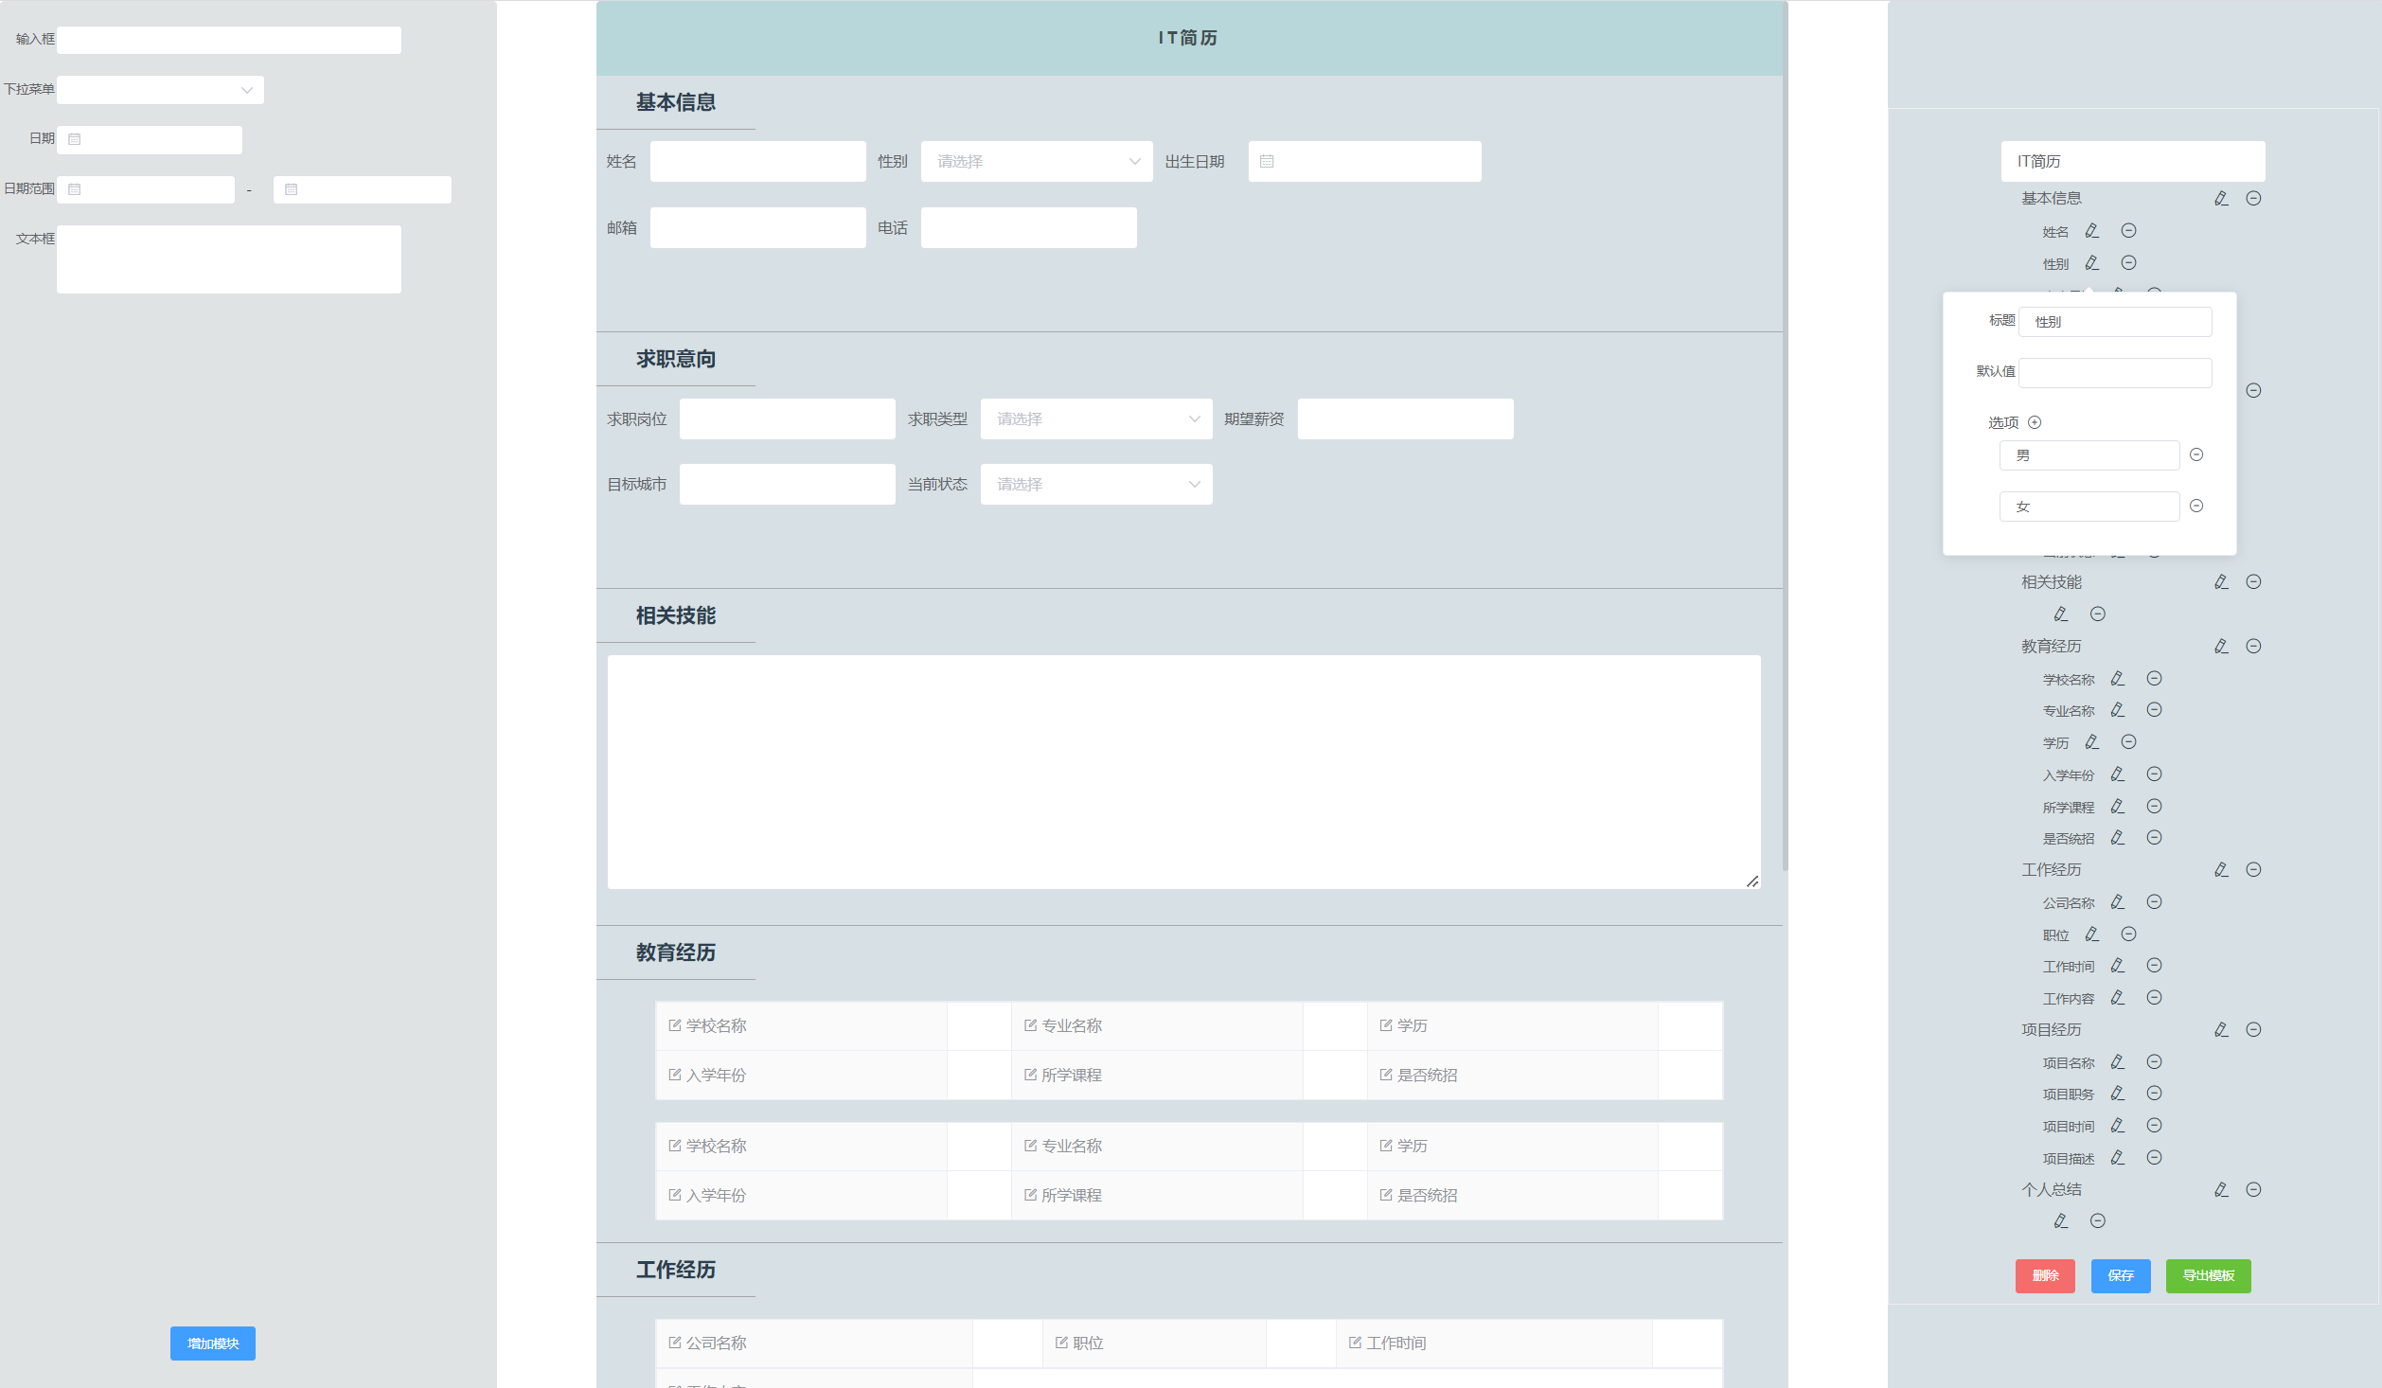
Task: Edit the 学历 field in tree
Action: click(x=2092, y=741)
